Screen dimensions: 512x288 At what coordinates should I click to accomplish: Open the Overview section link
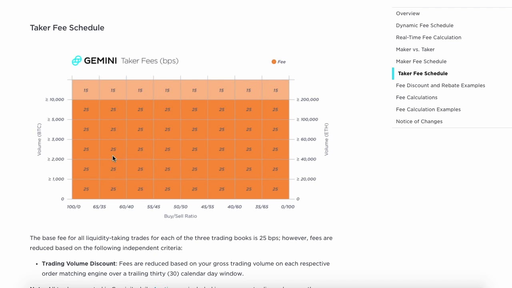[x=408, y=14]
